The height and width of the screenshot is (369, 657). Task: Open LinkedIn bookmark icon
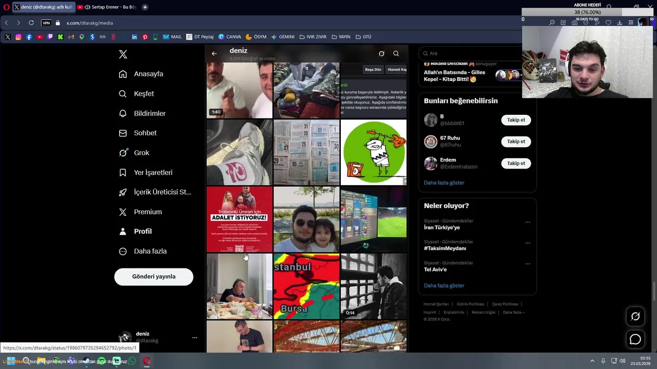(134, 37)
